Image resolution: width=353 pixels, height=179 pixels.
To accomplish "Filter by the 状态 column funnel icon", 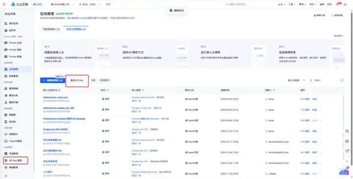I will (x=107, y=90).
